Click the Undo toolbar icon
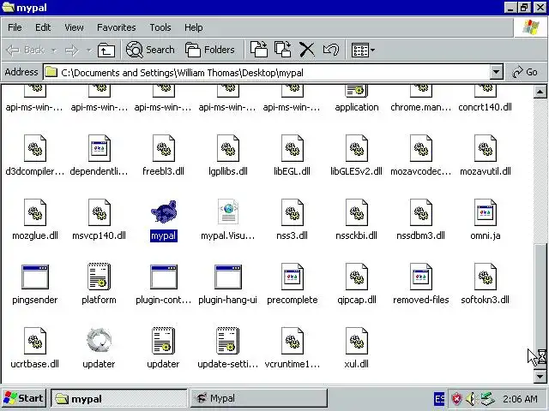549x411 pixels. pyautogui.click(x=331, y=50)
